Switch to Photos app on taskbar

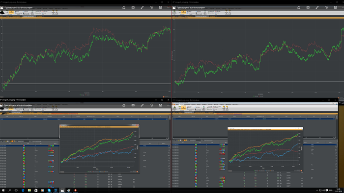point(62,191)
